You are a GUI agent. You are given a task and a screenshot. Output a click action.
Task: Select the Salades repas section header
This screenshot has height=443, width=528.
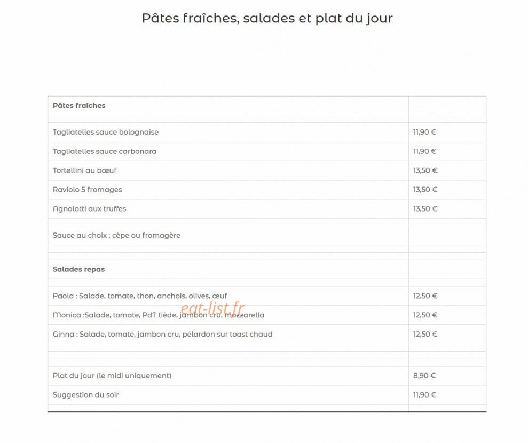click(x=78, y=269)
